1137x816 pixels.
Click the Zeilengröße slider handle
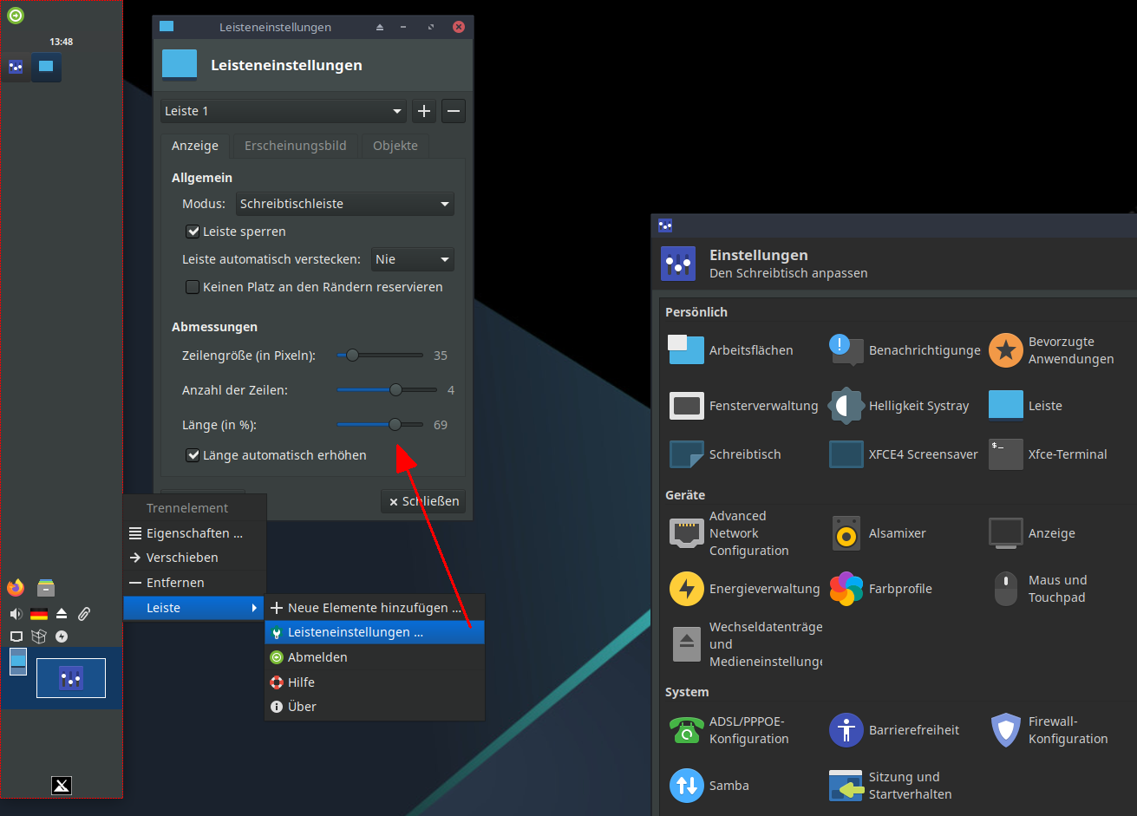pyautogui.click(x=352, y=356)
